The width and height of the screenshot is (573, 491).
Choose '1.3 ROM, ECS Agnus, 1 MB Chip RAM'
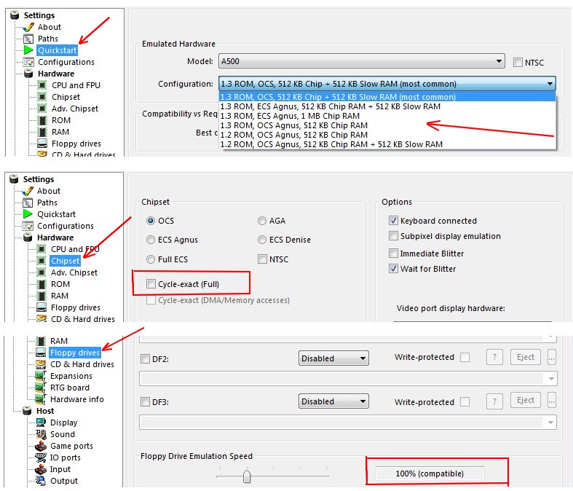[290, 116]
